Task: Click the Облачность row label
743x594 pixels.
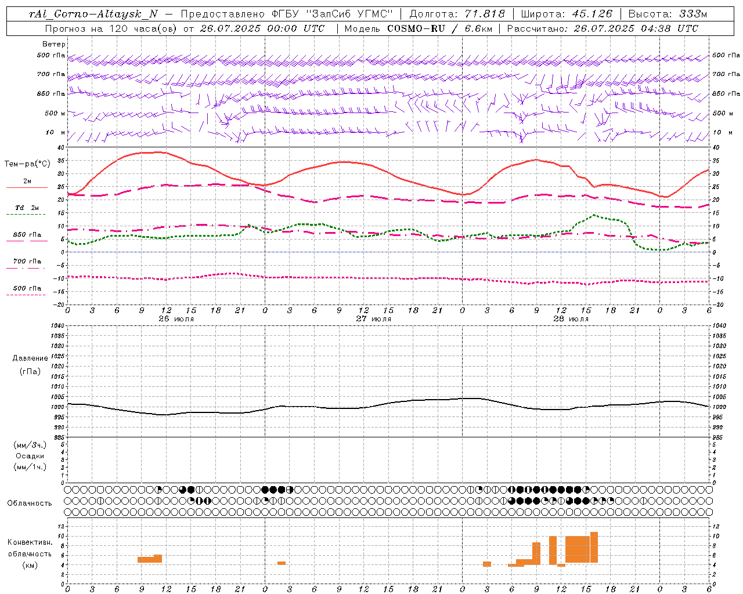Action: [30, 503]
